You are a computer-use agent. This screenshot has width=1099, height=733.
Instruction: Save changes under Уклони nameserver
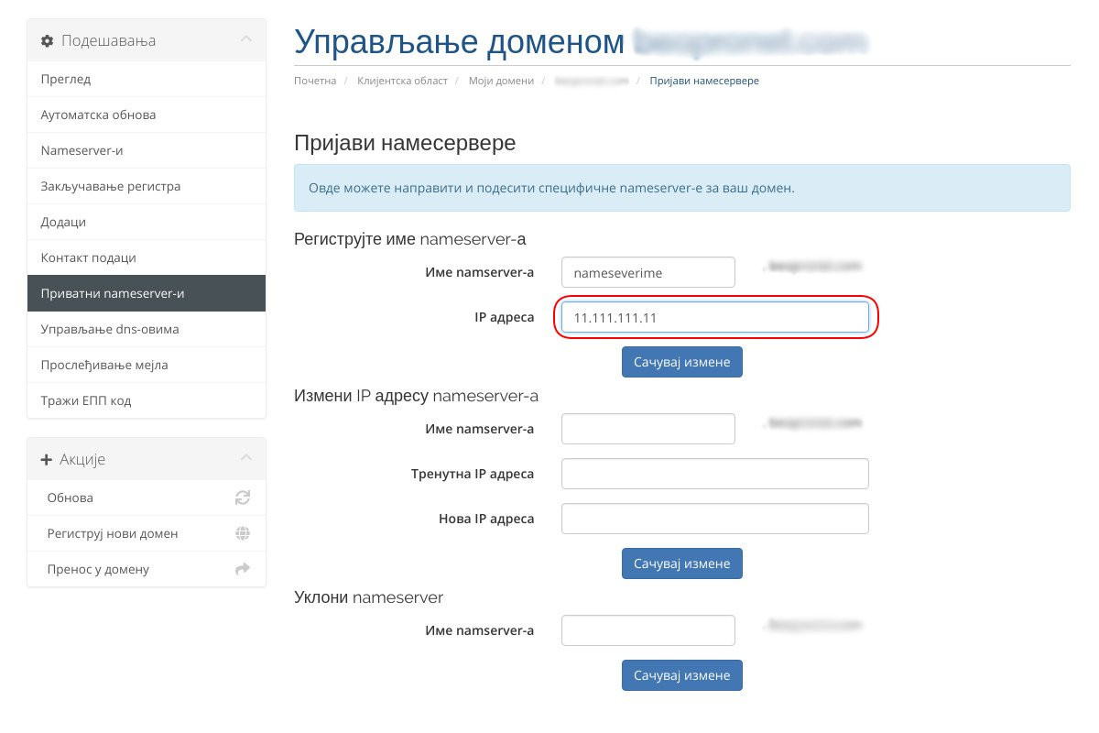[x=682, y=675]
